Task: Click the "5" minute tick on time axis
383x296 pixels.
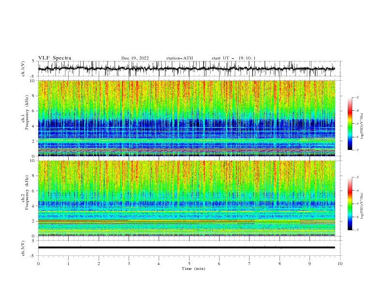Action: (189, 264)
